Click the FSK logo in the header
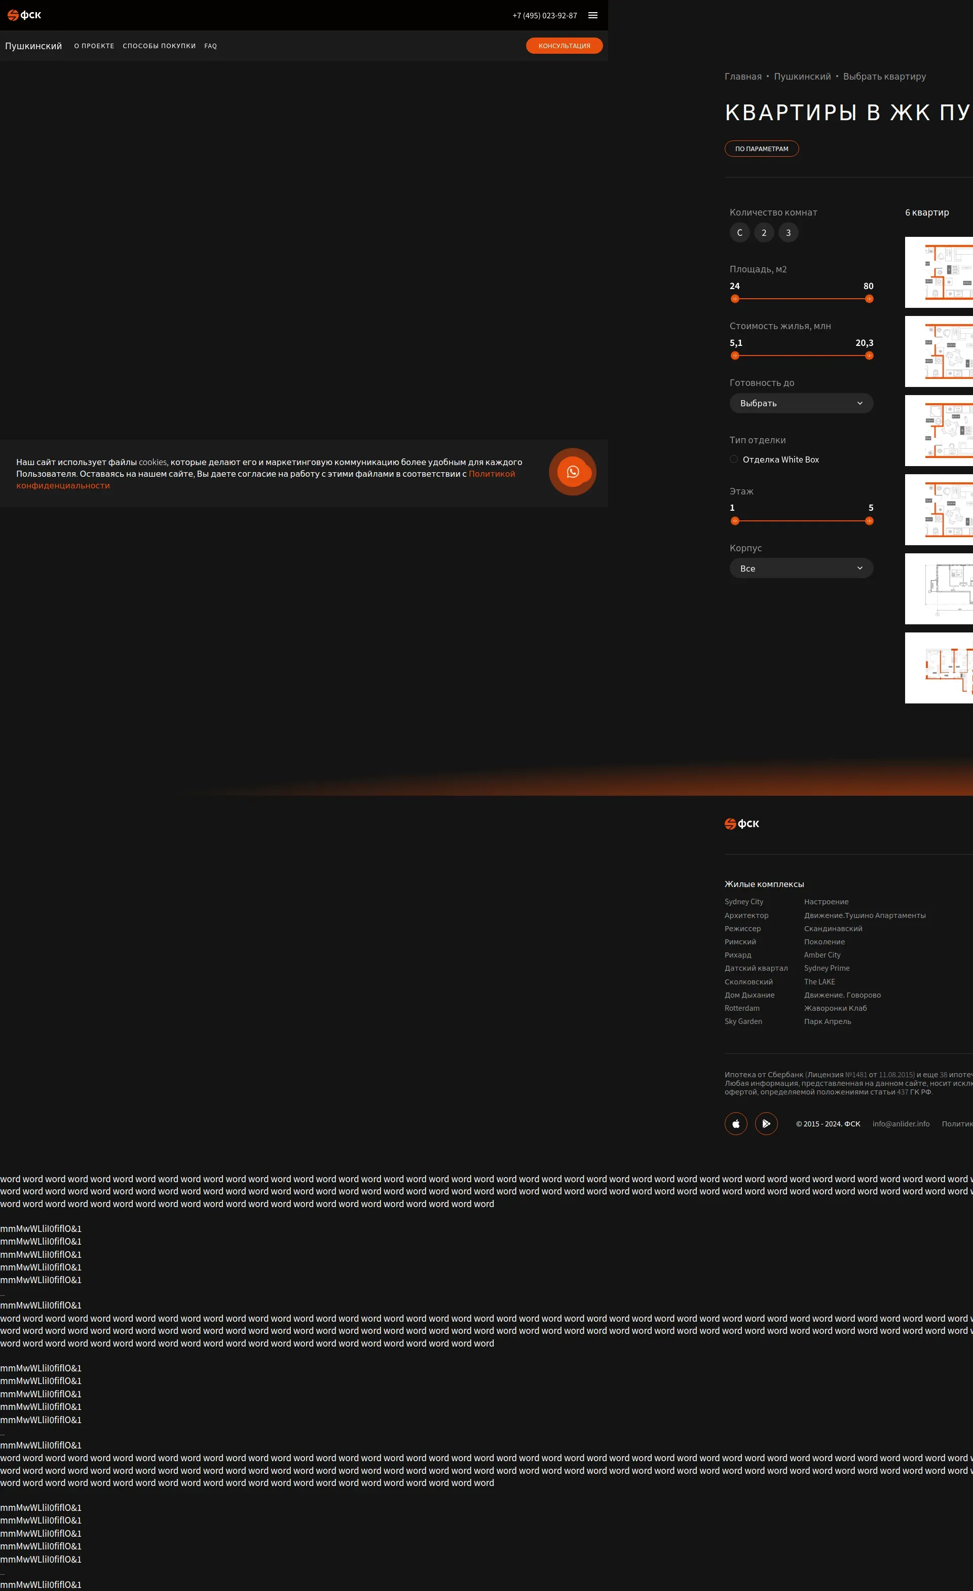 24,15
